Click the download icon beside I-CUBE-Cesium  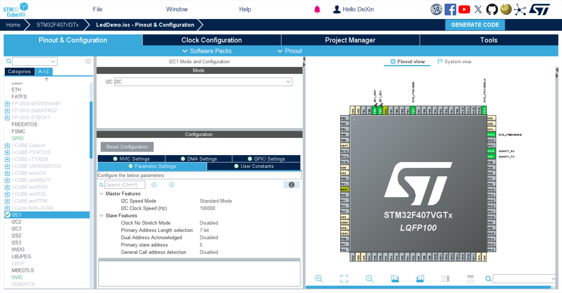click(x=7, y=145)
